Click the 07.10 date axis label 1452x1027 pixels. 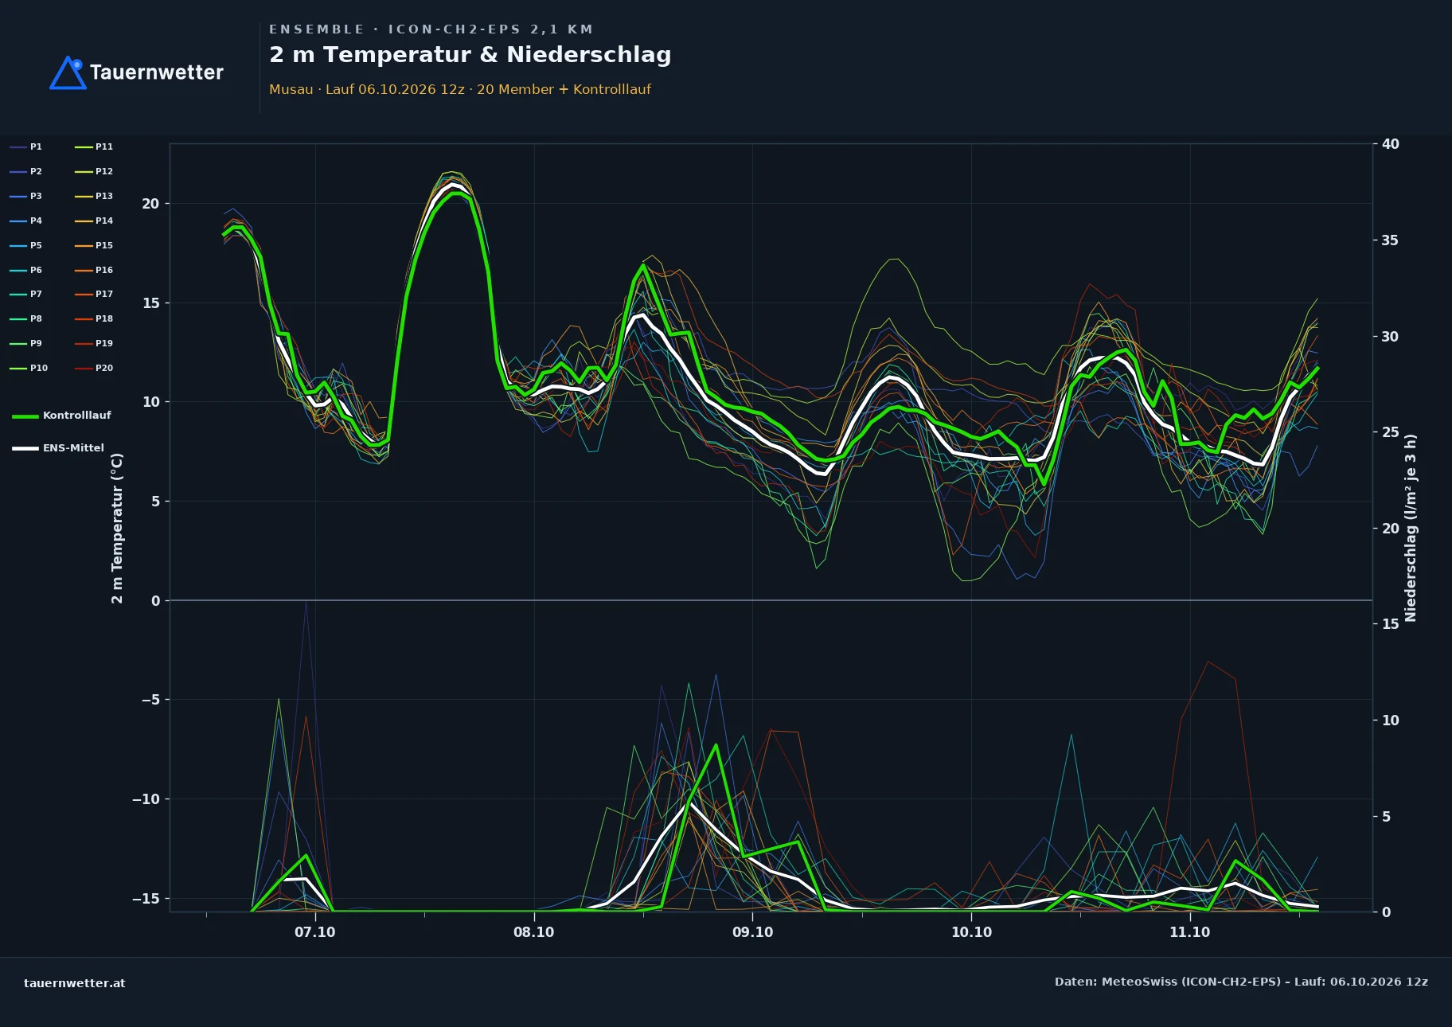(x=315, y=932)
